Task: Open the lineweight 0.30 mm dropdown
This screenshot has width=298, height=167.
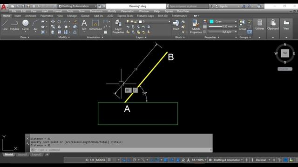Action: click(223, 27)
